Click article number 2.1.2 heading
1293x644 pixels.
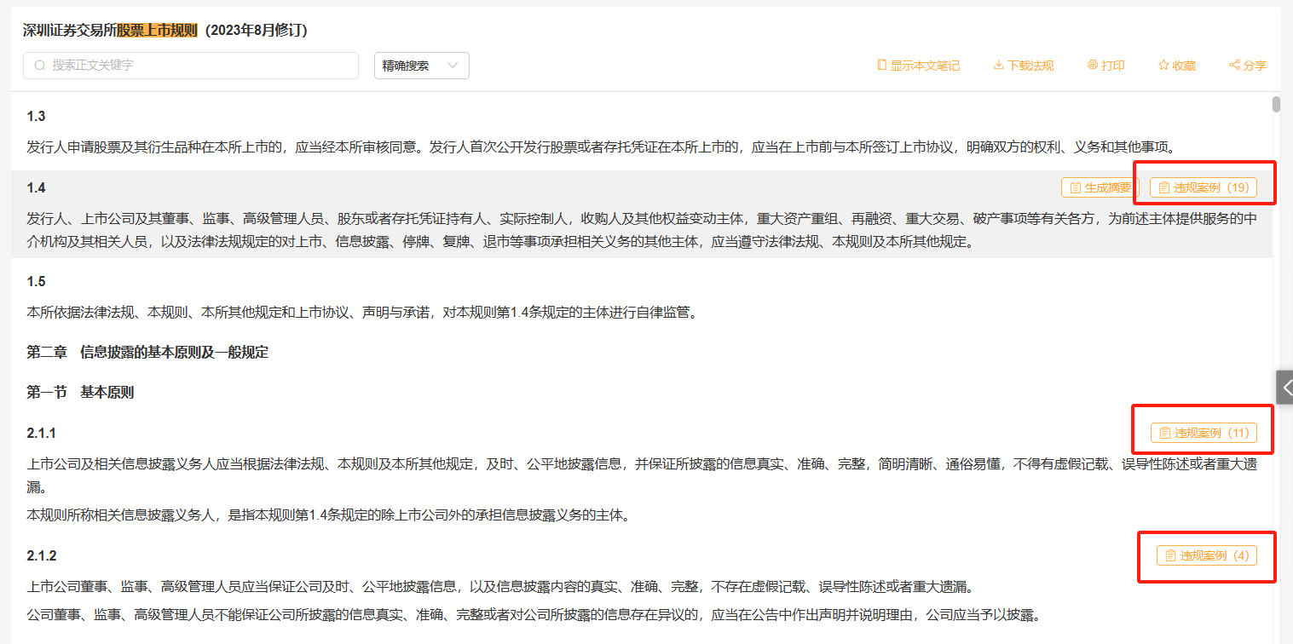41,555
